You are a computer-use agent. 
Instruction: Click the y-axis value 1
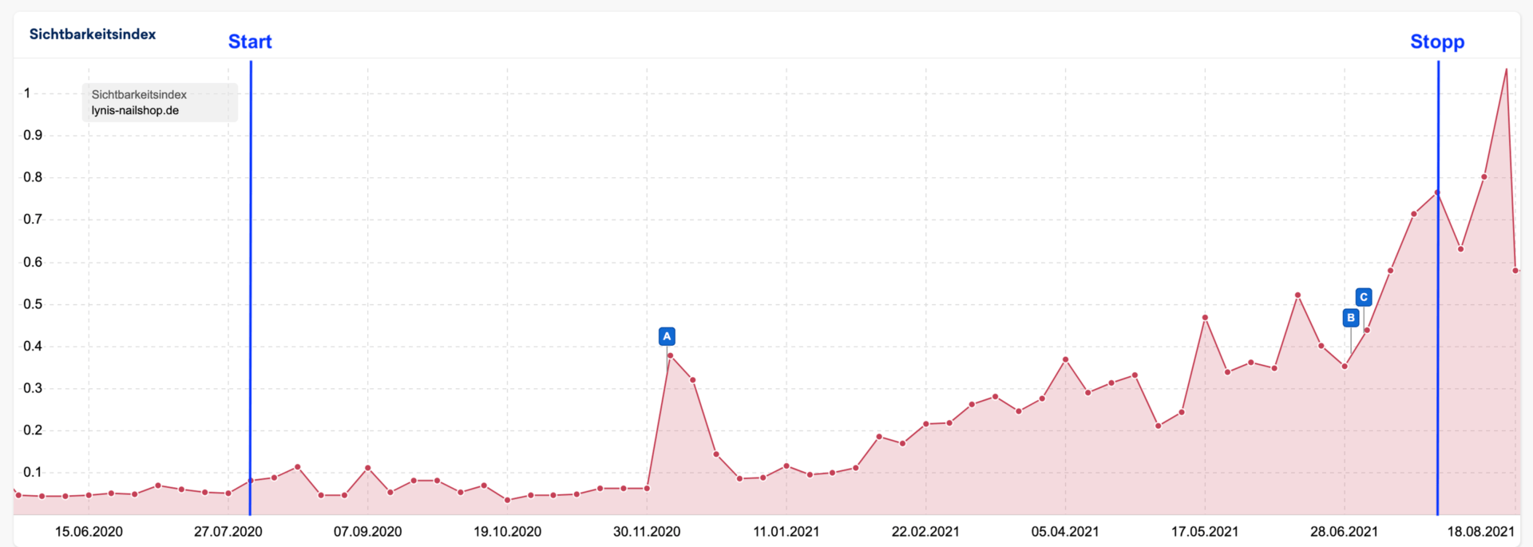[27, 93]
